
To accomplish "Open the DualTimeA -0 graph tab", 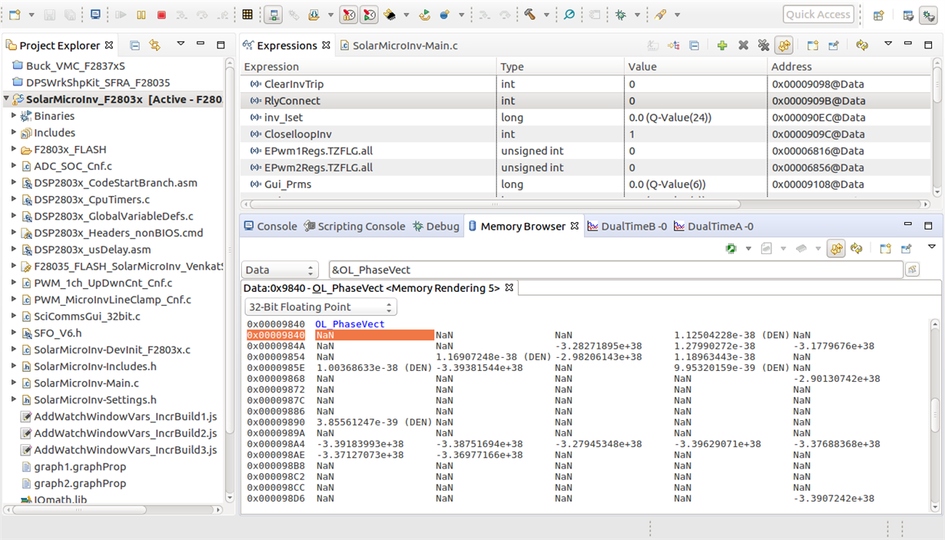I will [x=714, y=226].
